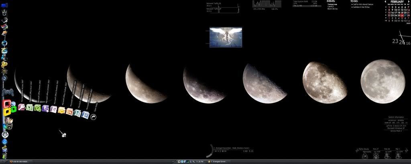Launch Microsoft Office Publisher 2007 icon
The image size is (411, 164).
pos(77,113)
